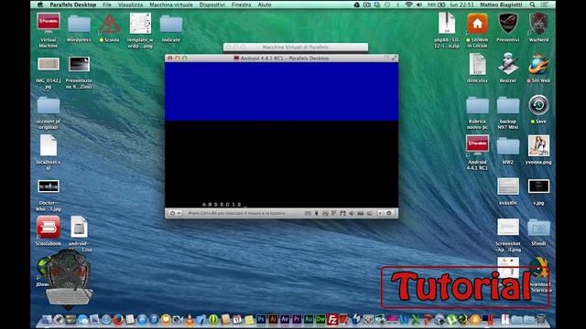The height and width of the screenshot is (329, 586).
Task: Open Photoshop (Ps) from the Dock
Action: point(261,319)
